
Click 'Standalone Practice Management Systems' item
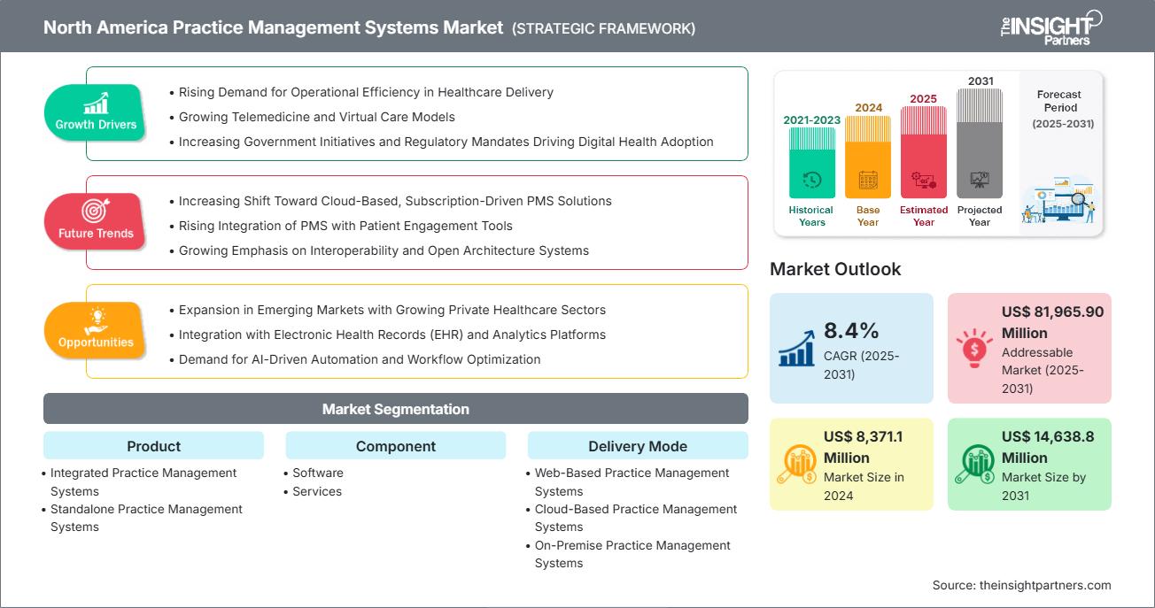[x=146, y=518]
